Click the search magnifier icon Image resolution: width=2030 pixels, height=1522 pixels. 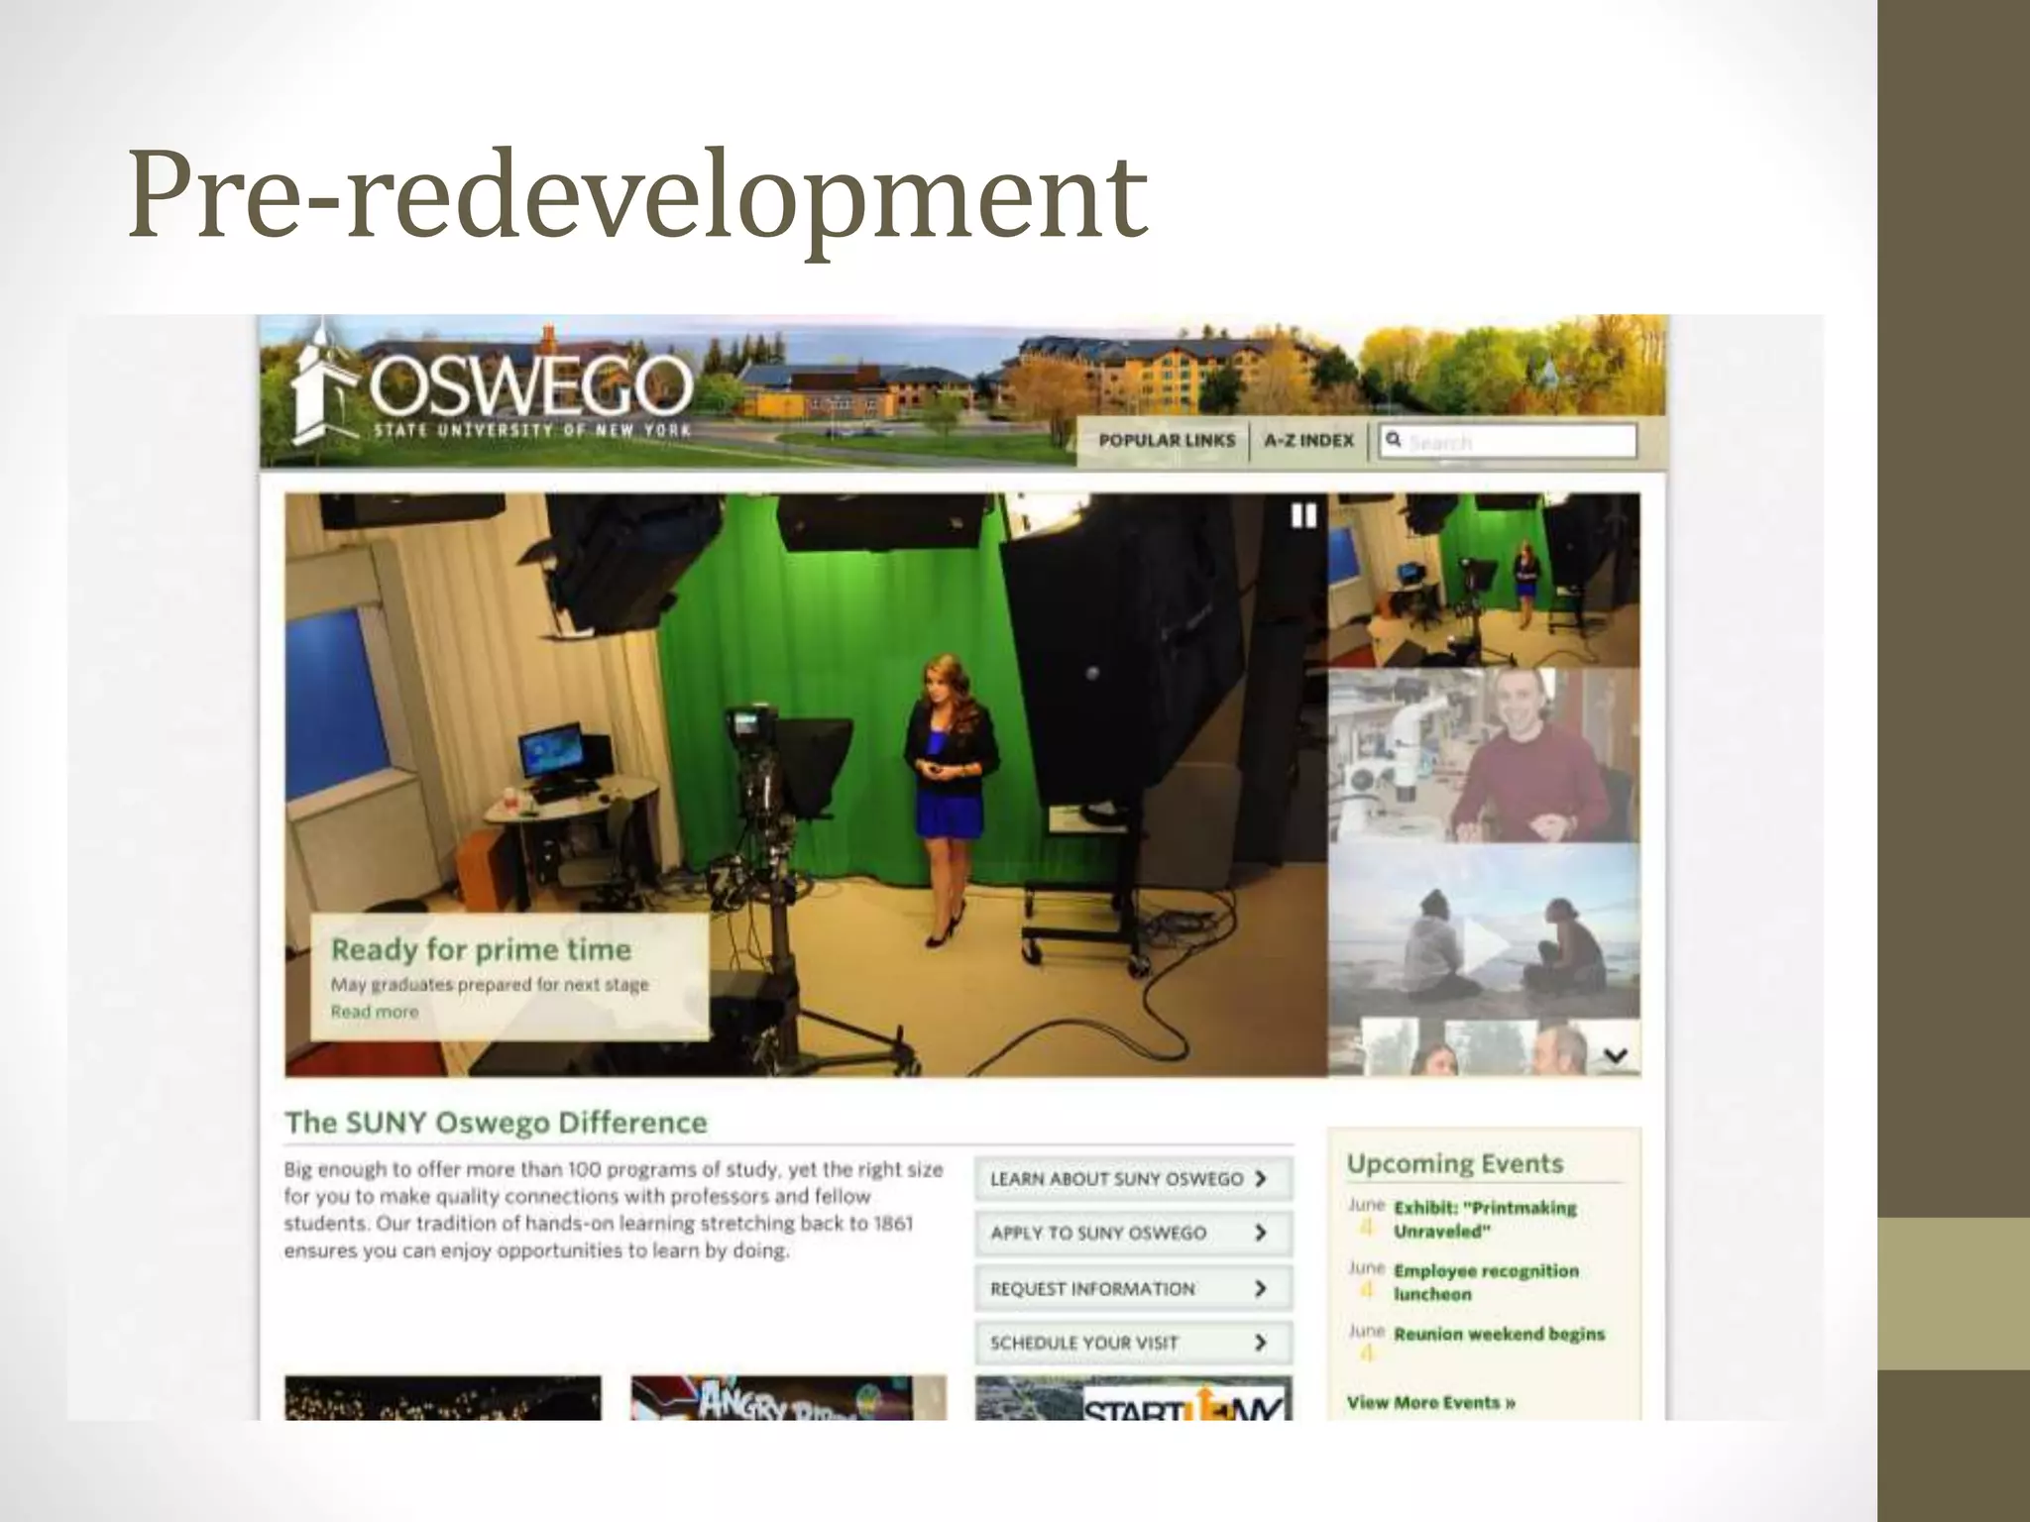[1394, 439]
